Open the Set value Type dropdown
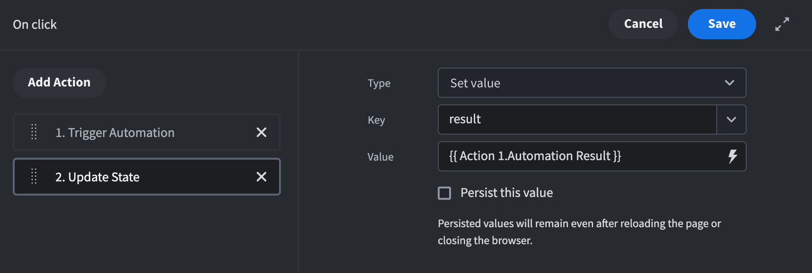The height and width of the screenshot is (273, 812). pyautogui.click(x=583, y=83)
